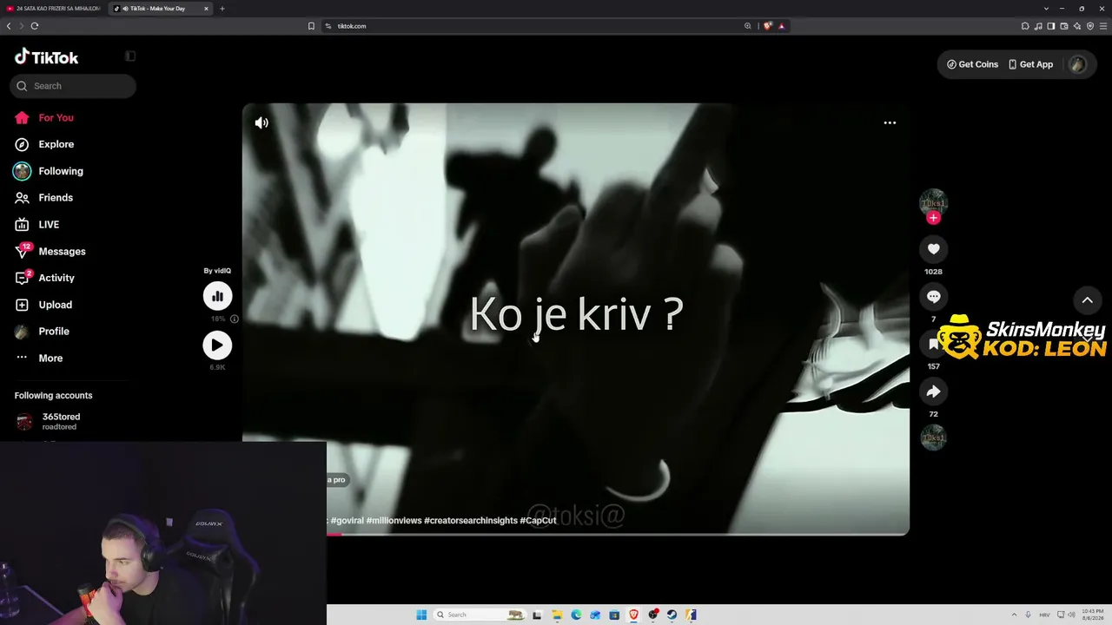Viewport: 1112px width, 625px height.
Task: Open the taskbar clock and date
Action: [x=1093, y=615]
